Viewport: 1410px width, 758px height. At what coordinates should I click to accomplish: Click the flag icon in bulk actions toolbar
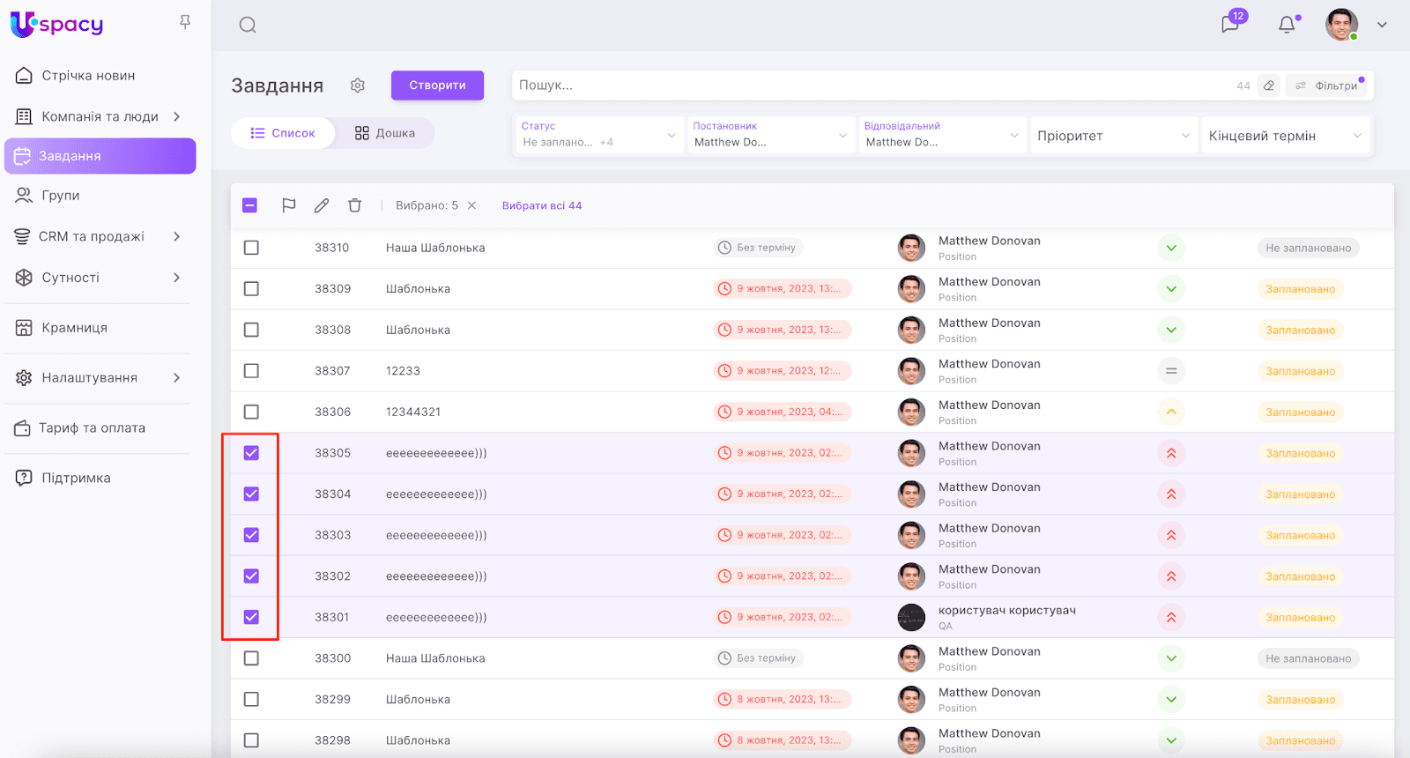pyautogui.click(x=288, y=205)
